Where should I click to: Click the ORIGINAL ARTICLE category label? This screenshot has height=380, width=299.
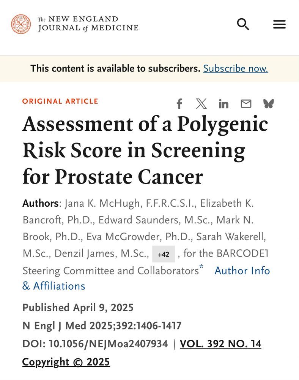60,101
